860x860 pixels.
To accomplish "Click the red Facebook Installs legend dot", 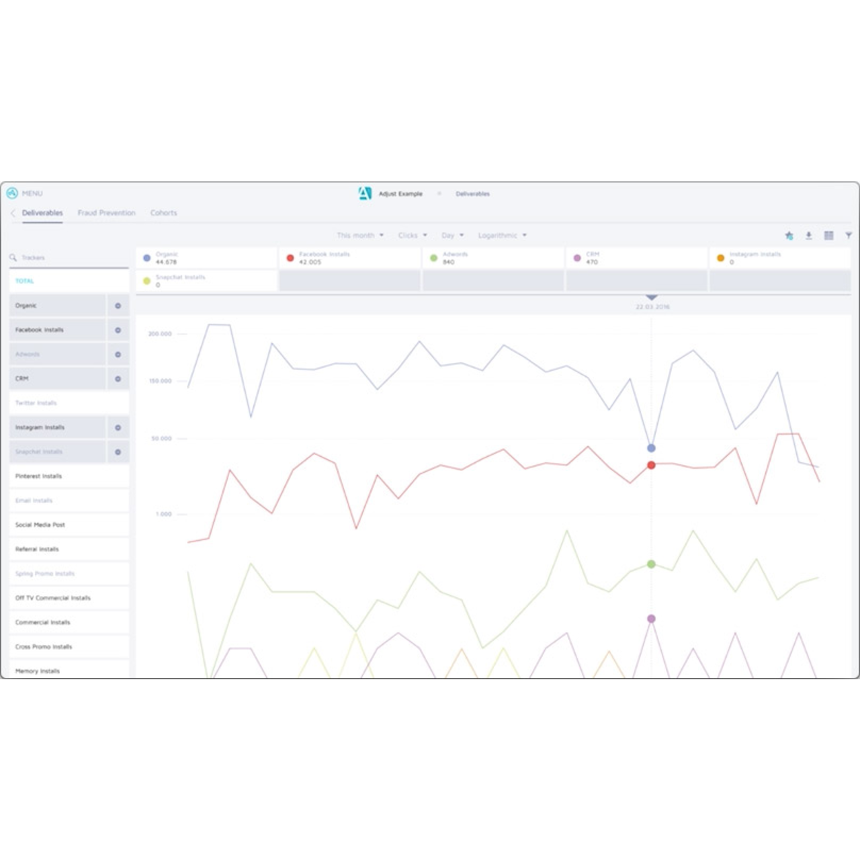I will coord(290,258).
